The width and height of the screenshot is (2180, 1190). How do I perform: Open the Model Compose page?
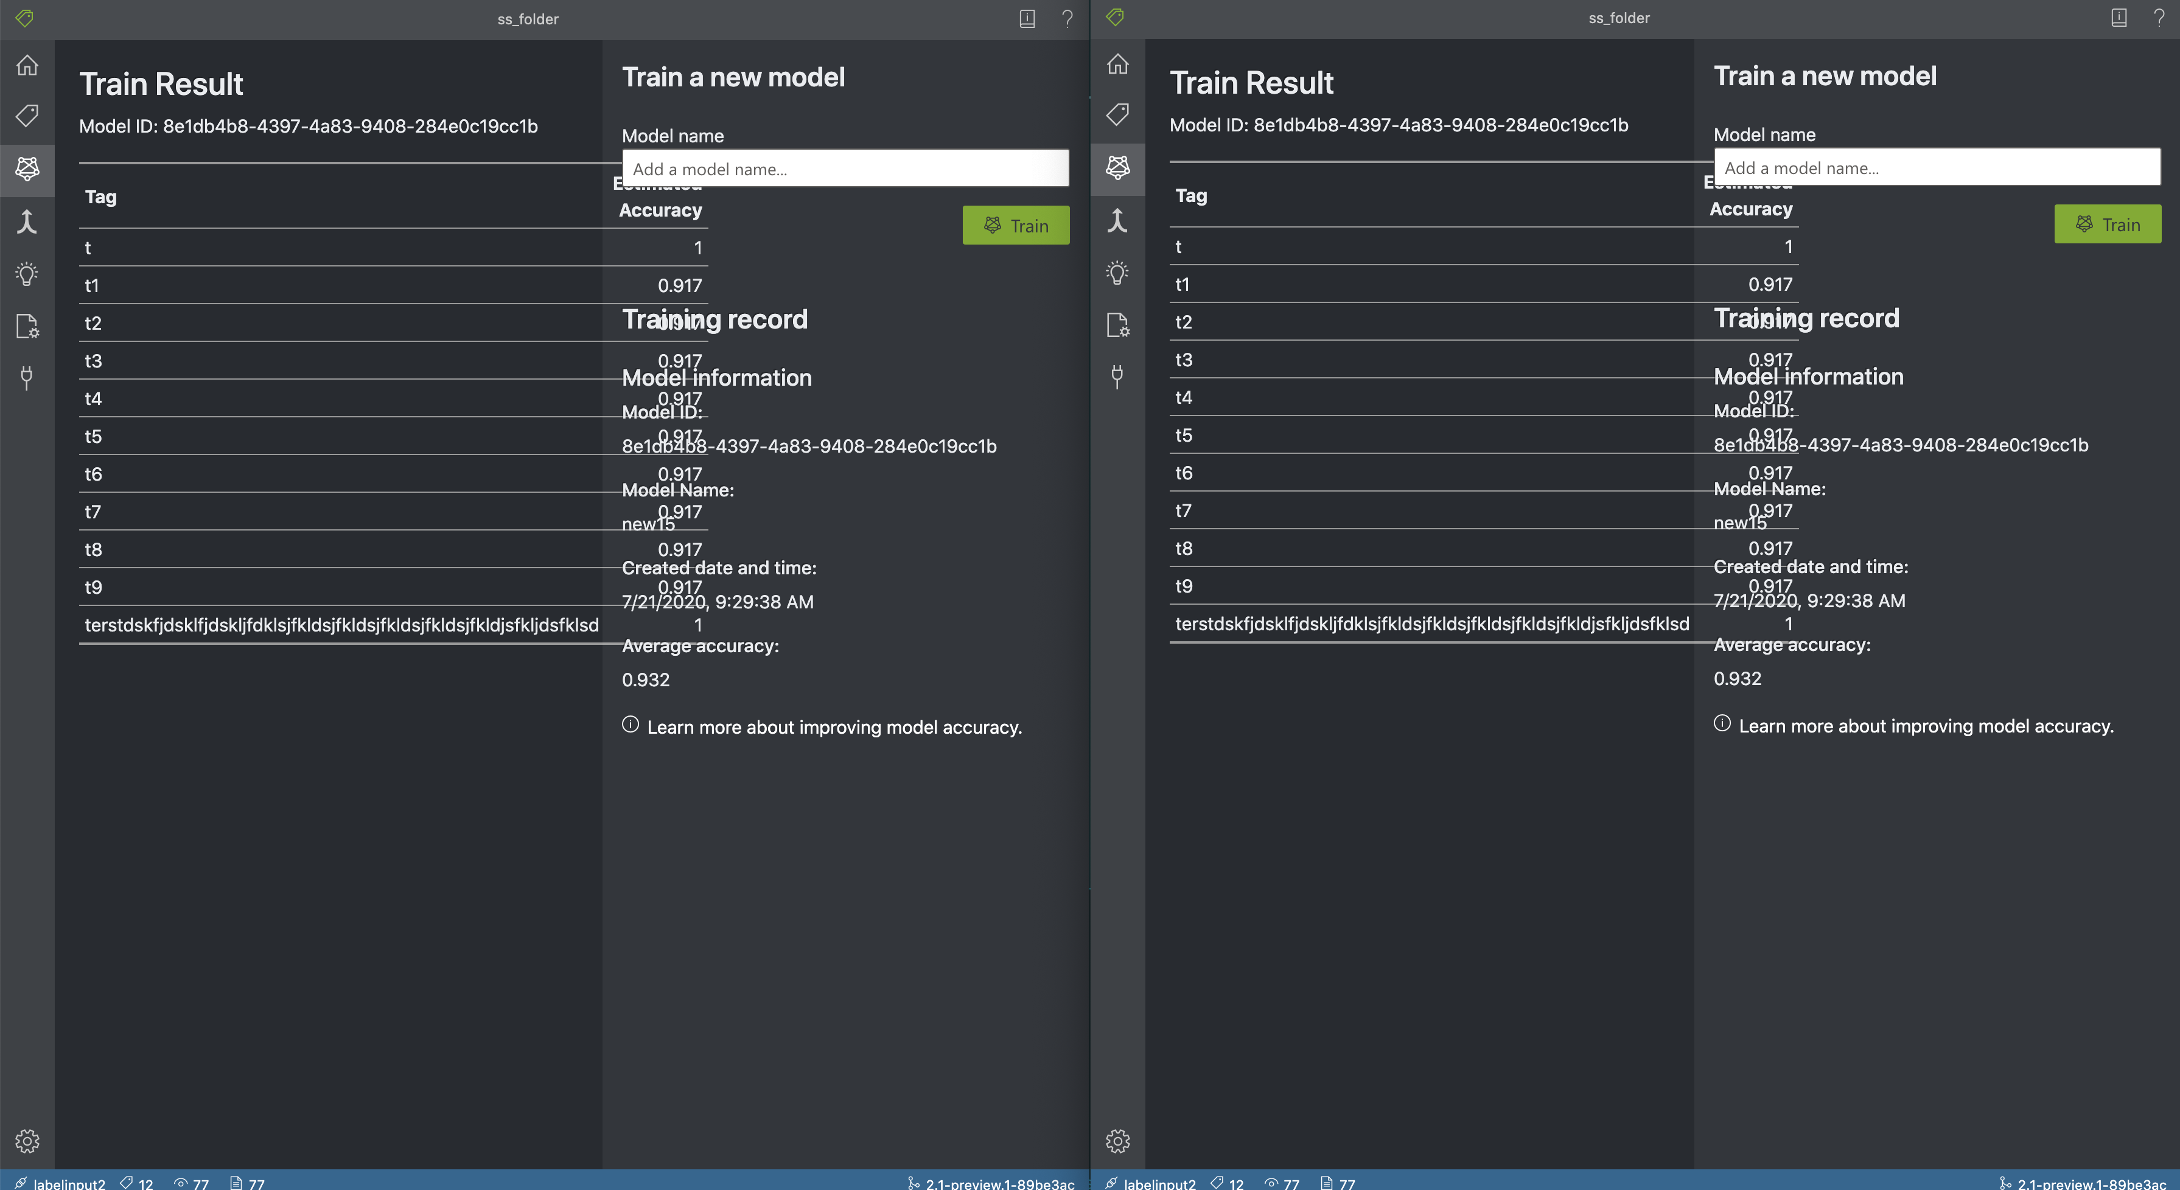27,221
